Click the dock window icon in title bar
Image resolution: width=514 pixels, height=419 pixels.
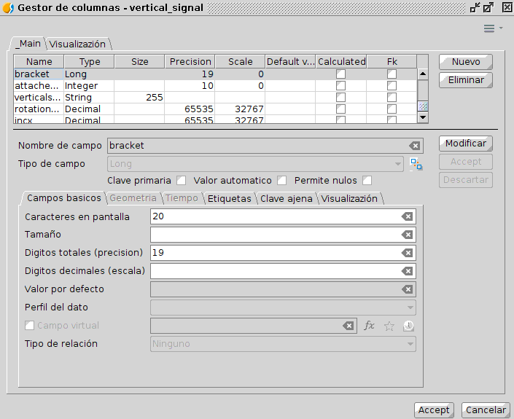tap(475, 7)
